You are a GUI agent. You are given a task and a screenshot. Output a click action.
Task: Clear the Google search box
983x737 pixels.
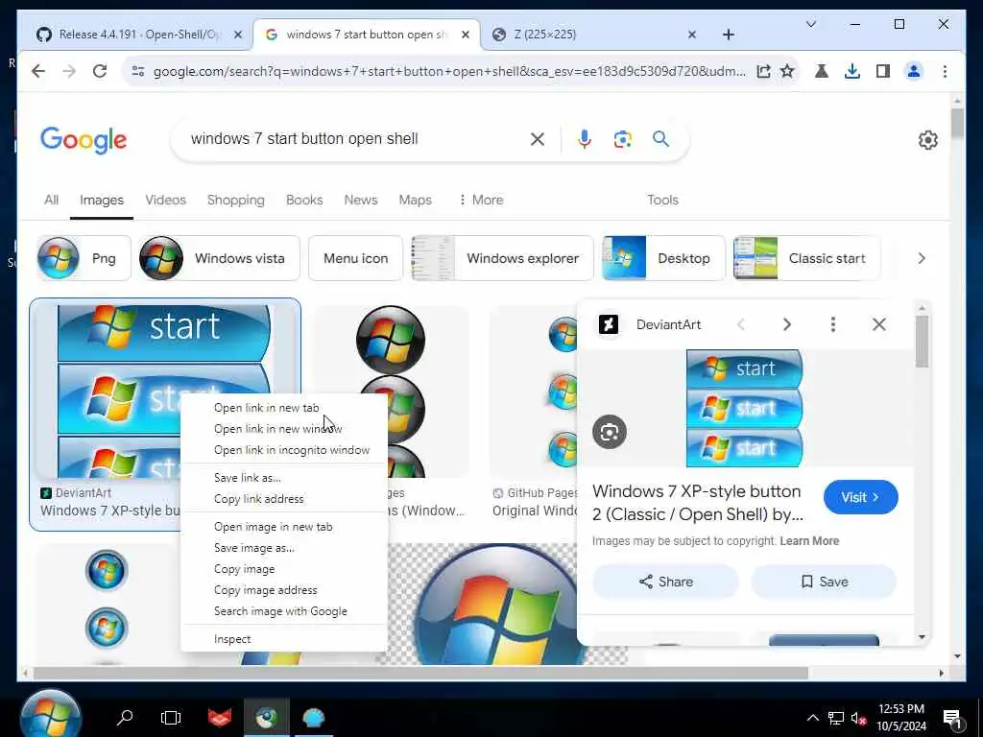(x=538, y=139)
